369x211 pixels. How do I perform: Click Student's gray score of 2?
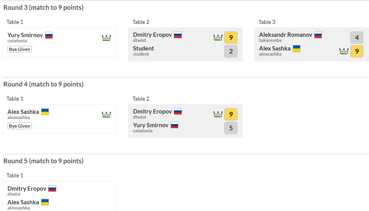pyautogui.click(x=231, y=51)
